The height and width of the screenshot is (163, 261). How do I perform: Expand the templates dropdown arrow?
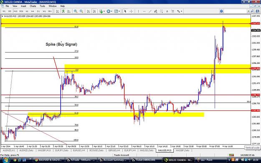pyautogui.click(x=119, y=11)
